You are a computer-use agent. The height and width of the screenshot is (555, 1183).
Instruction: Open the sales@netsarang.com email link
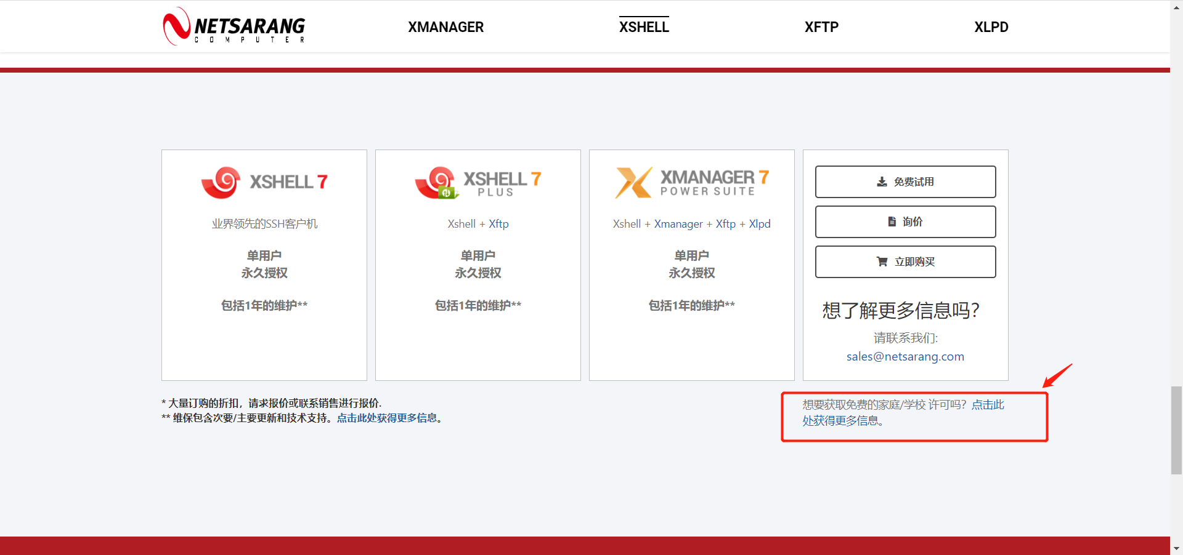pyautogui.click(x=905, y=356)
